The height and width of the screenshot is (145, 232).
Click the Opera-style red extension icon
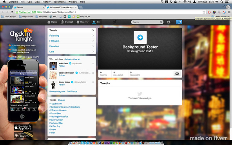click(209, 12)
